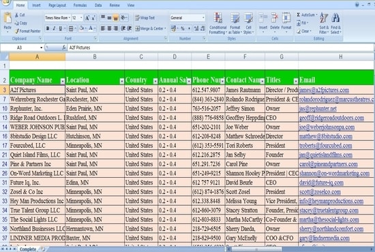This screenshot has height=252, width=375.
Task: Increase font size with grow icon
Action: coord(87,18)
